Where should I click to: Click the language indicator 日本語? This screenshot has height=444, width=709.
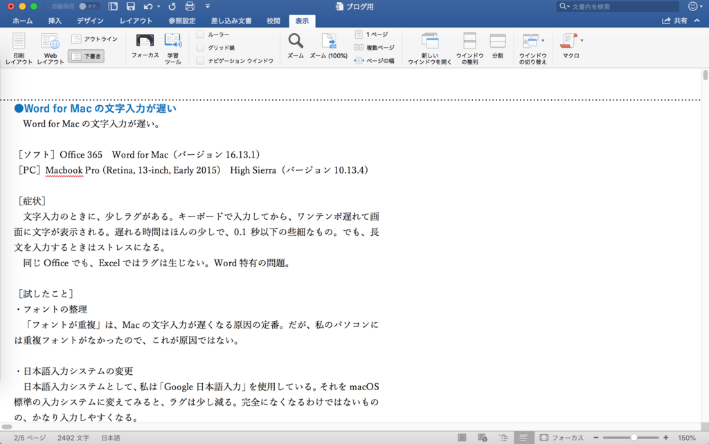[x=110, y=438]
